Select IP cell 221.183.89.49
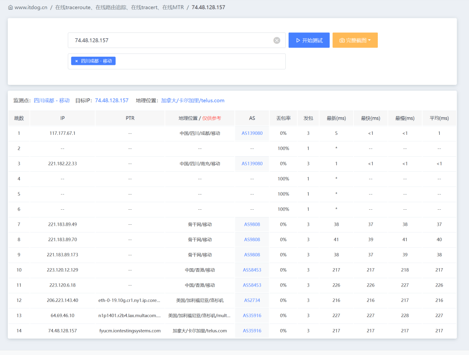This screenshot has width=469, height=355. point(62,224)
